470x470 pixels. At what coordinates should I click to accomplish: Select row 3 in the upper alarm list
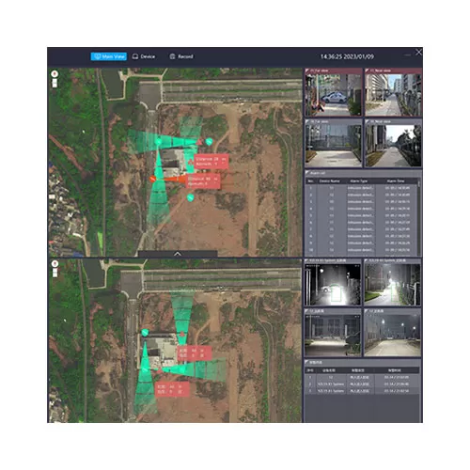[x=362, y=202]
